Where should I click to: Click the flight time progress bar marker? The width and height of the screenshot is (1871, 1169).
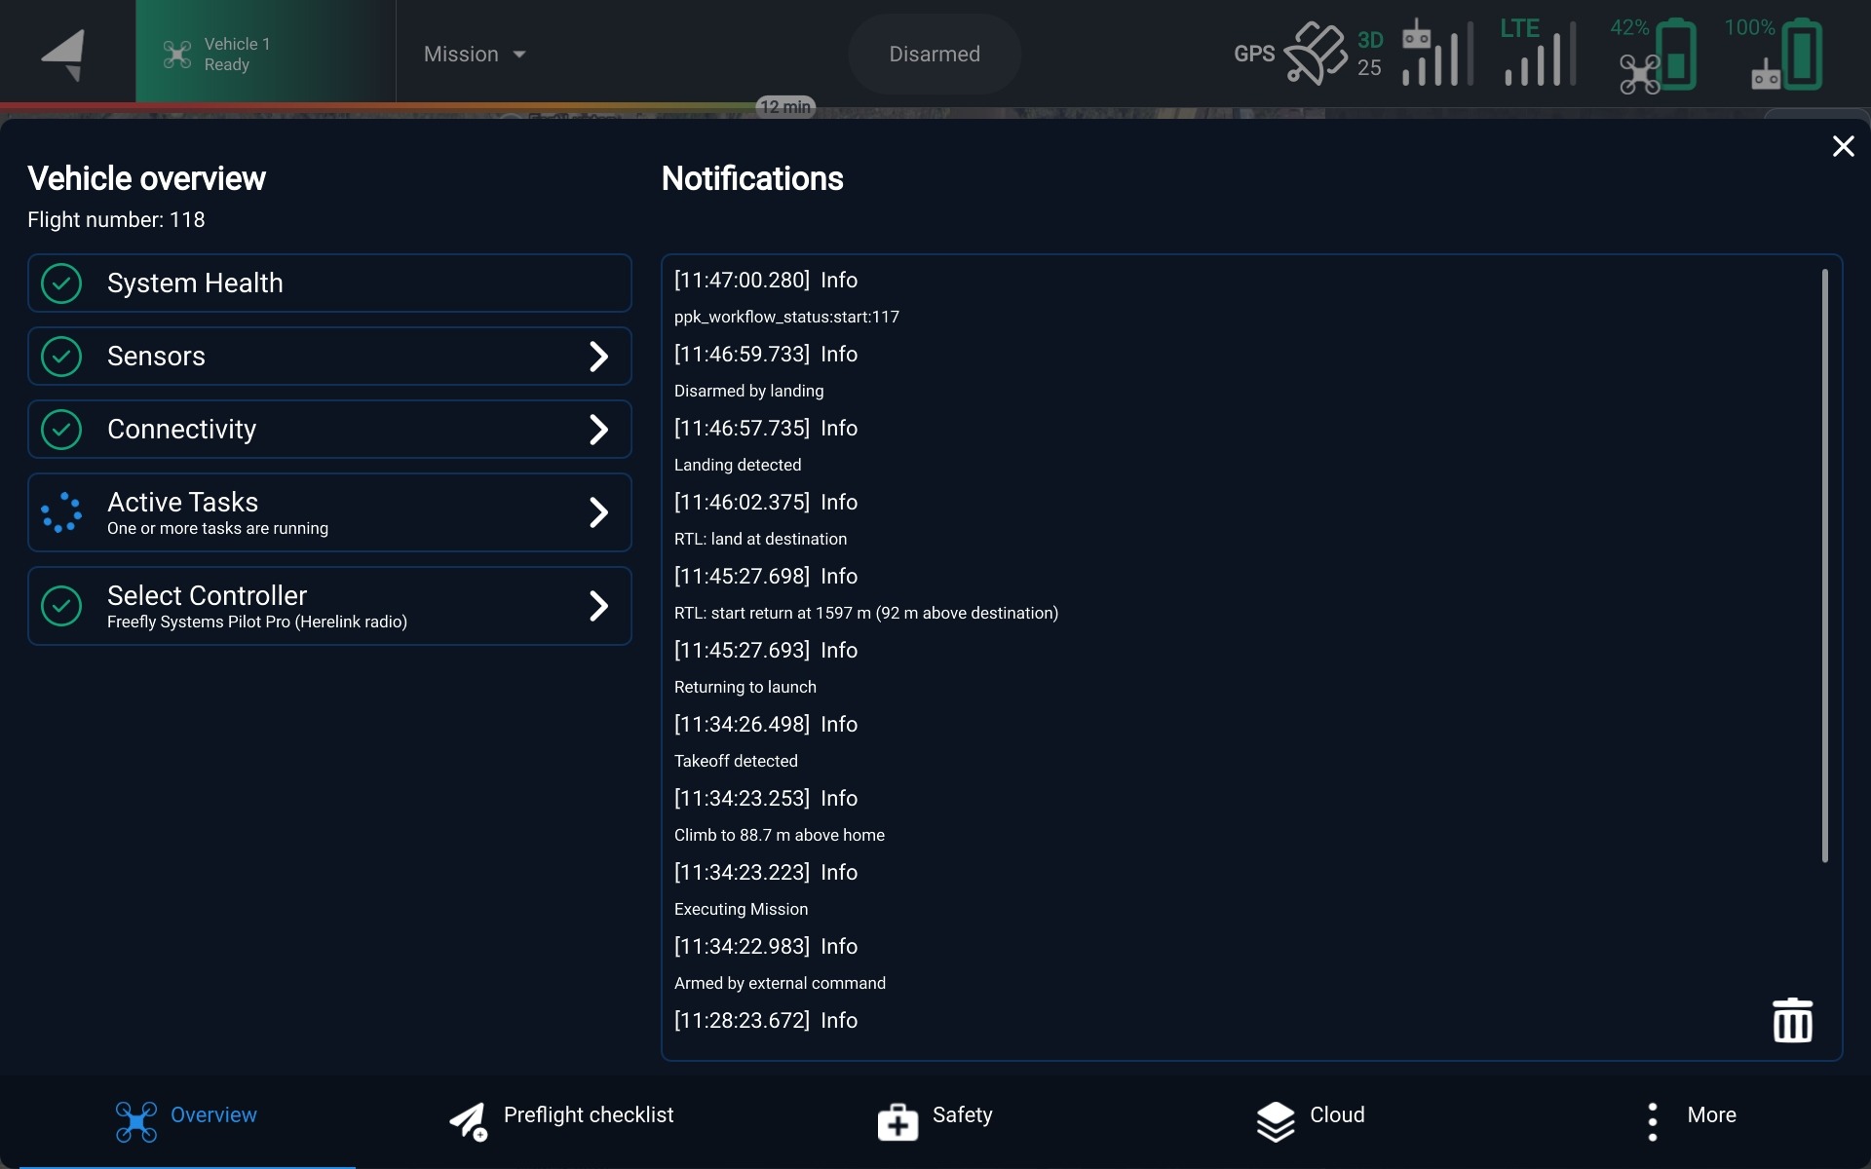(784, 106)
